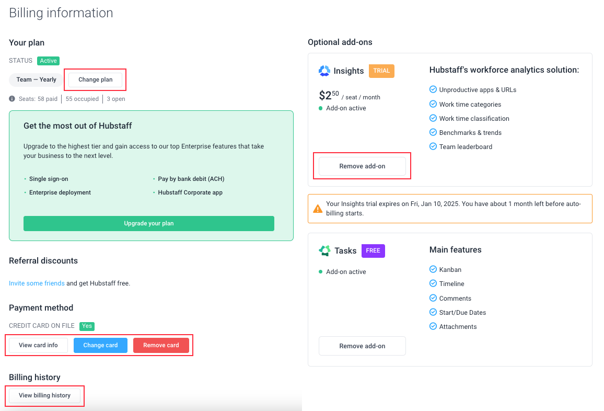
Task: Click the blue Change card button
Action: point(100,345)
